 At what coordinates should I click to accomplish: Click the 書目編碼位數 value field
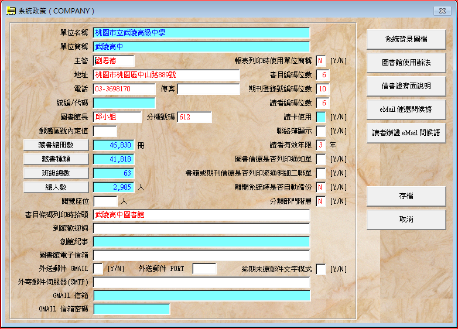point(323,75)
